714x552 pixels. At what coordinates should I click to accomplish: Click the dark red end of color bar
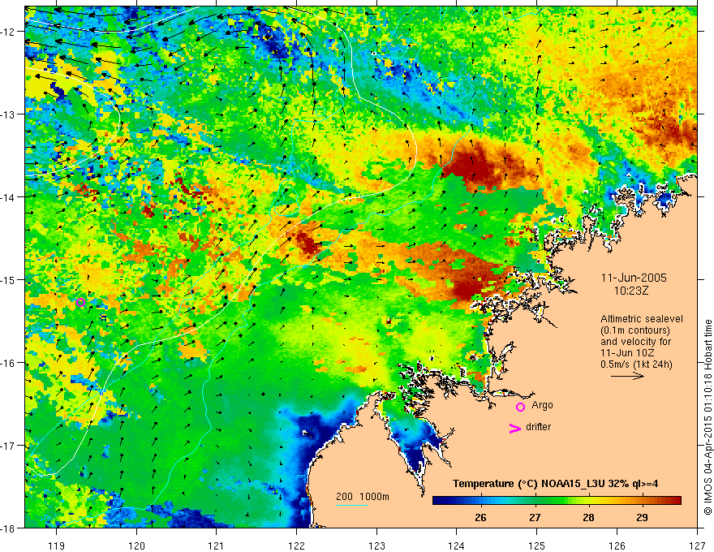tap(676, 501)
